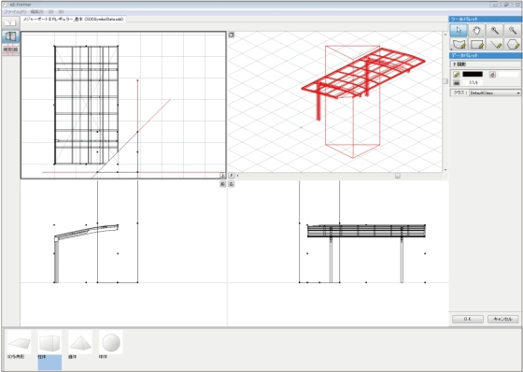Select the line draw tool

(x=495, y=44)
